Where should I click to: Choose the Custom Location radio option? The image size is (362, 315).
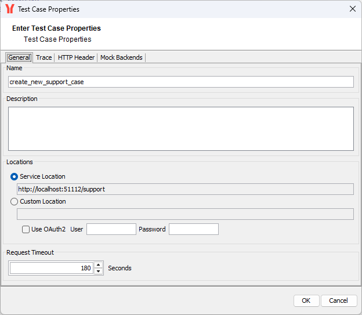tap(15, 201)
